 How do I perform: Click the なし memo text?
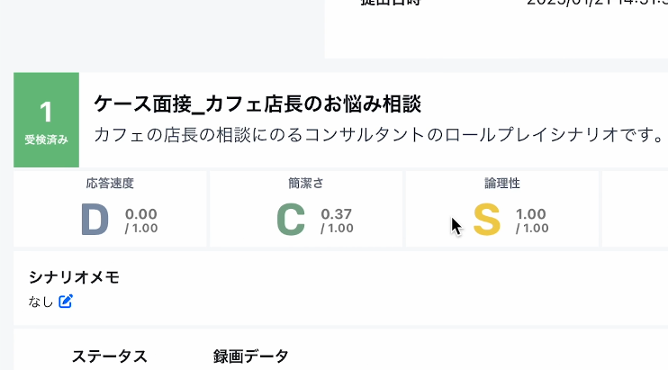click(41, 302)
